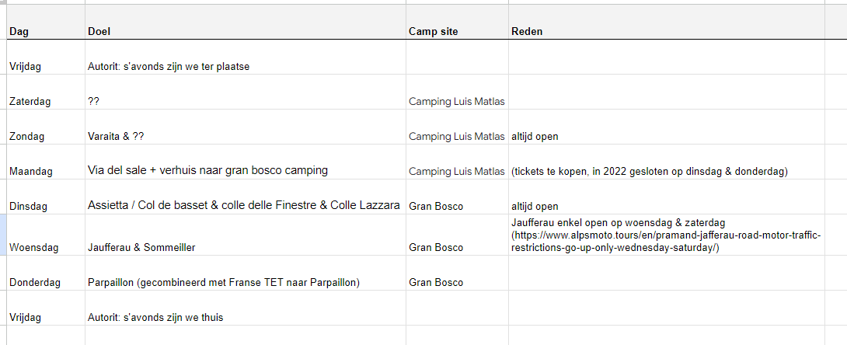Select the tickets te kopen reason cell

tap(667, 162)
